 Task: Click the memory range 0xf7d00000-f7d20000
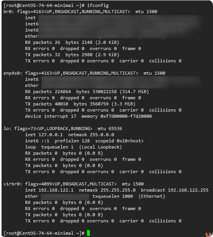126,116
